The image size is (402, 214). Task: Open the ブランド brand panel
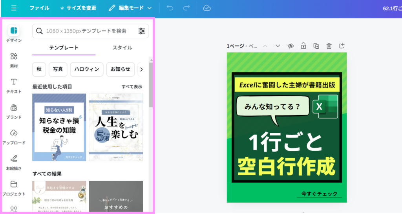coord(14,111)
